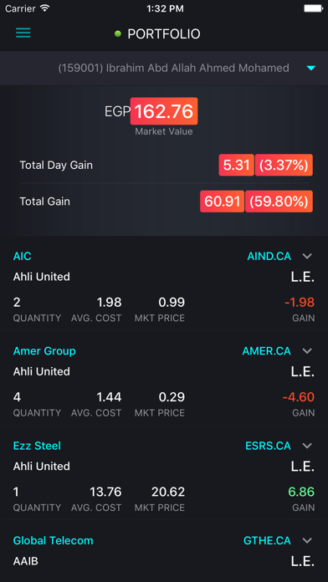328x582 pixels.
Task: Tap the AIND.CA ticker symbol
Action: (x=269, y=256)
